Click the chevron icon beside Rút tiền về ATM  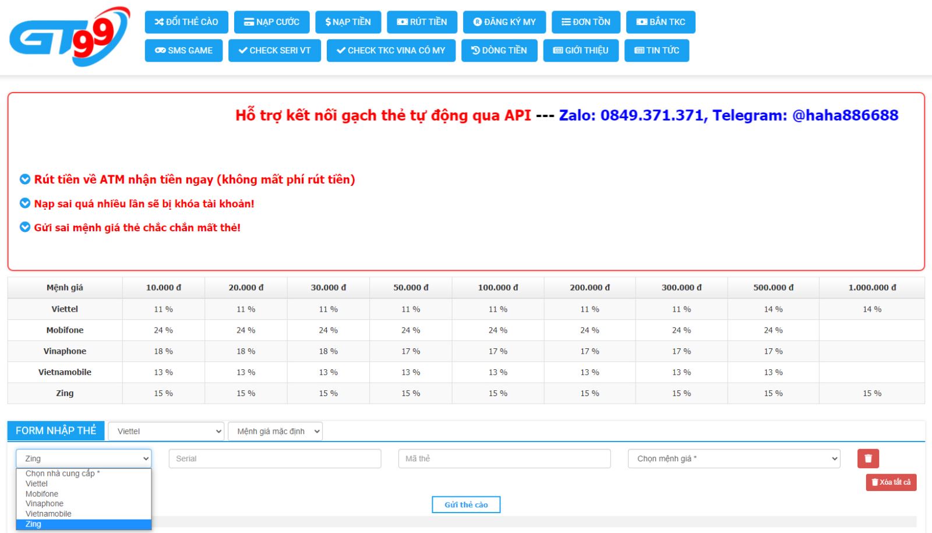[x=25, y=179]
